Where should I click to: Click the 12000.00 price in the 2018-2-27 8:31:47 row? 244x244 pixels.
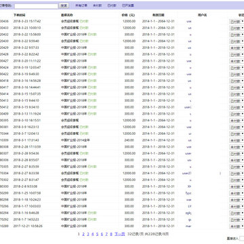[x=129, y=180]
